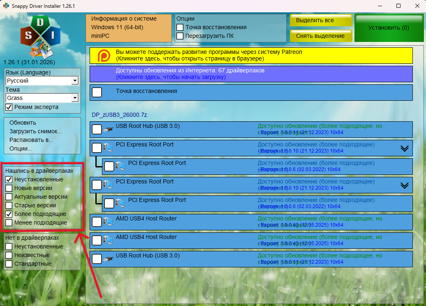This screenshot has width=426, height=306.
Task: Click the Patreon icon in yellow banner
Action: (104, 56)
